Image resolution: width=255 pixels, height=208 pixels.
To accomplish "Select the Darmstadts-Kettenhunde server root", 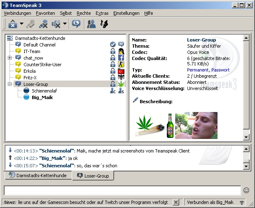I will pos(40,38).
